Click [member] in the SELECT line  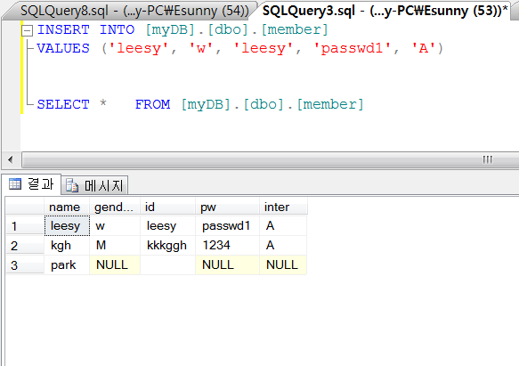330,105
